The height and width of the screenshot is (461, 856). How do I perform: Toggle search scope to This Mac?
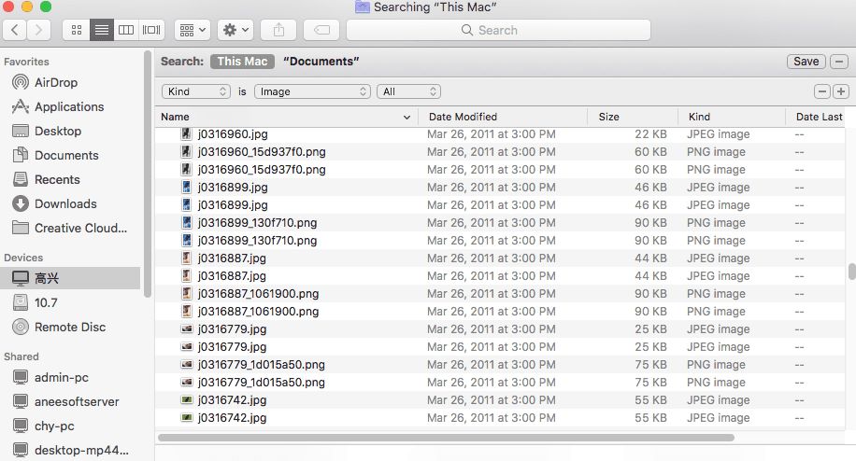point(242,62)
